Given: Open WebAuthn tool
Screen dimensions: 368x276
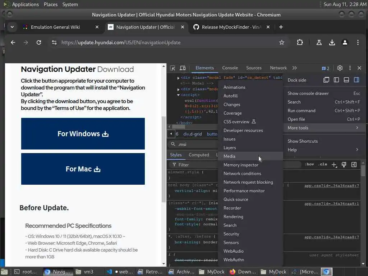Looking at the screenshot, I should [x=250, y=260].
